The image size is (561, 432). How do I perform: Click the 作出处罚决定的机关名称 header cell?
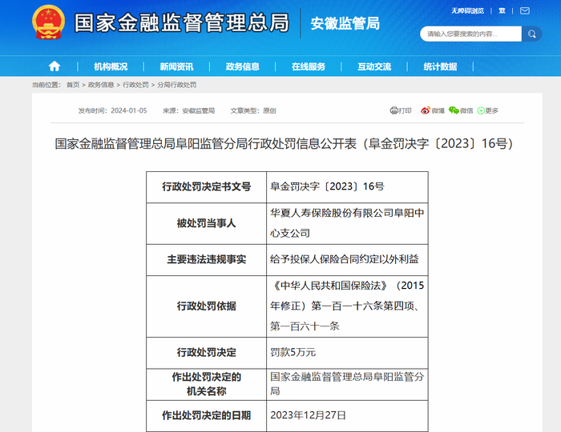(x=207, y=384)
